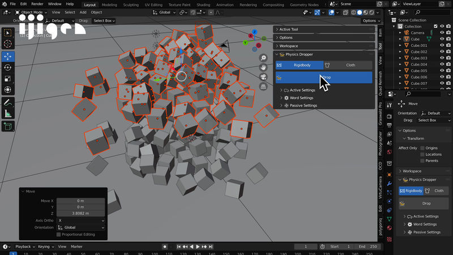The height and width of the screenshot is (255, 453).
Task: Switch to the Animation workspace tab
Action: coord(225,5)
